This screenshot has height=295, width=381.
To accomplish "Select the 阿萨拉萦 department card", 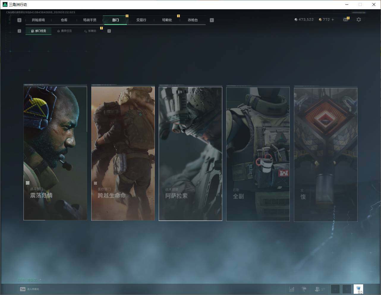I will click(x=190, y=153).
